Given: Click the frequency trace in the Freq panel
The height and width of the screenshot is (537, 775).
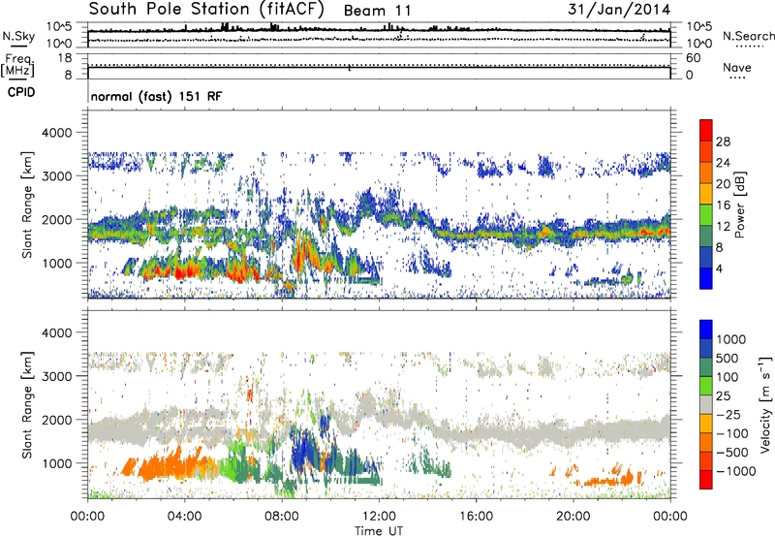Looking at the screenshot, I should coord(379,68).
